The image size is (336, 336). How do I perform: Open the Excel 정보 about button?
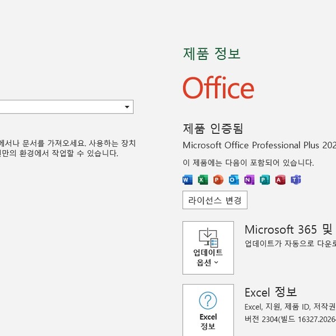click(208, 310)
